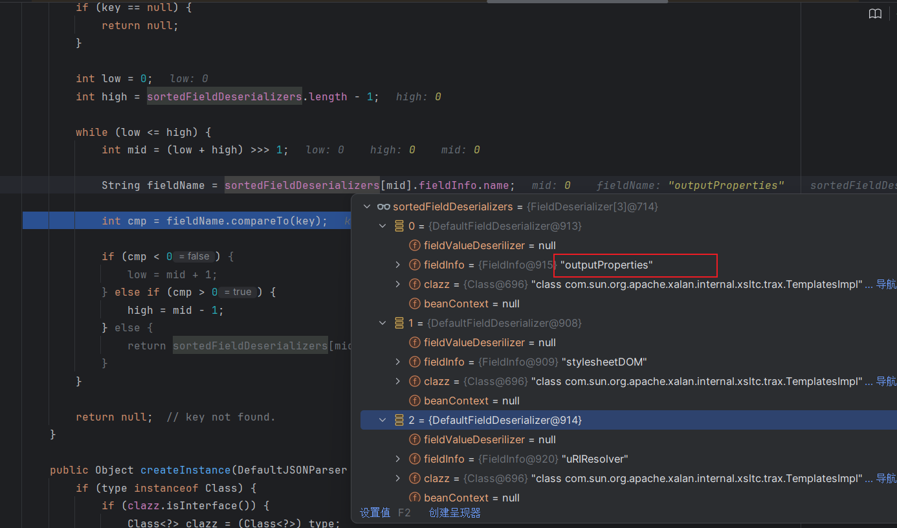Select row 1 = {DefaultFieldDeserializer@908}
The height and width of the screenshot is (528, 897).
pos(629,323)
